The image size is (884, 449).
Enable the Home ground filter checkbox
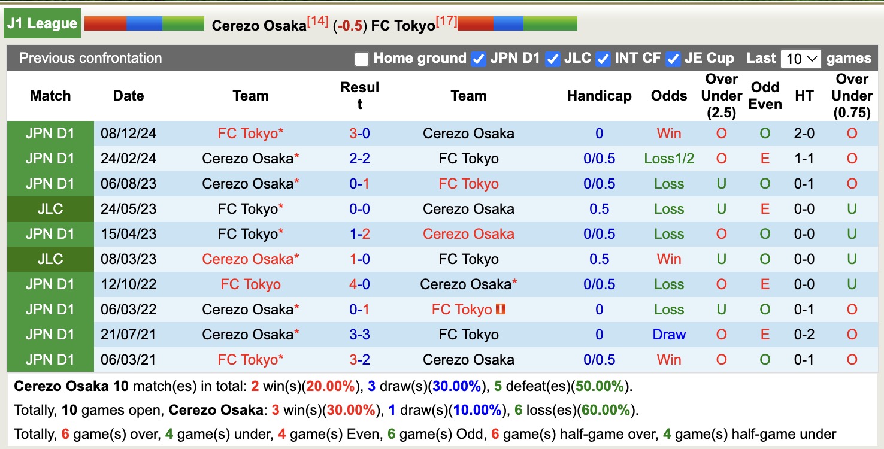point(362,59)
